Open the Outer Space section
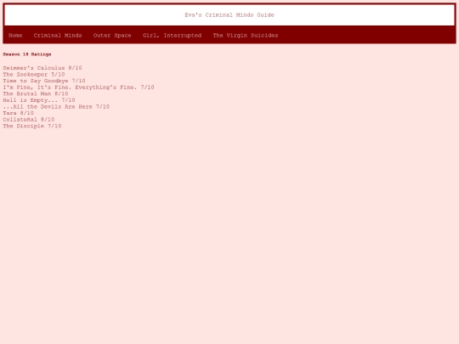Screen dimensions: 459x344 [112, 36]
